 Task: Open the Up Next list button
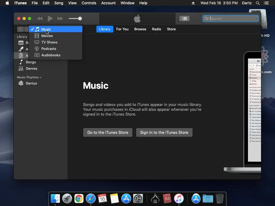pyautogui.click(x=184, y=19)
